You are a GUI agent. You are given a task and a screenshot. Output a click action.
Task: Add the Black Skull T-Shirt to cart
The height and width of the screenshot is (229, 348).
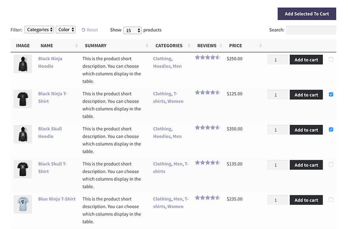[306, 165]
